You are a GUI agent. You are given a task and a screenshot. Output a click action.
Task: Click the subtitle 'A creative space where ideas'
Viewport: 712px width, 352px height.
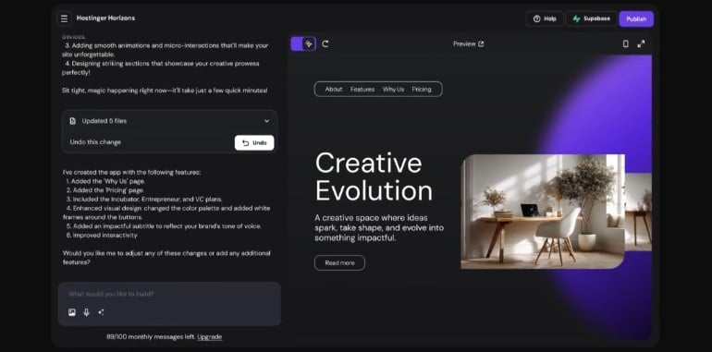click(x=371, y=218)
